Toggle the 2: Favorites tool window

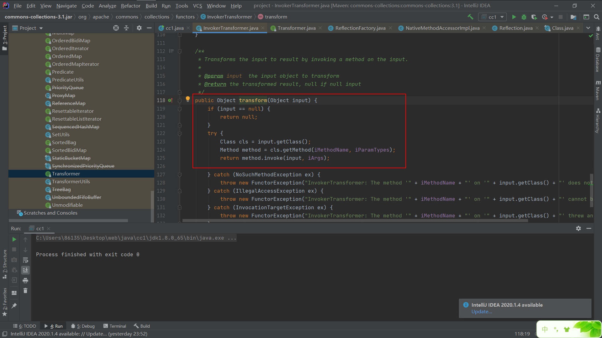[4, 302]
